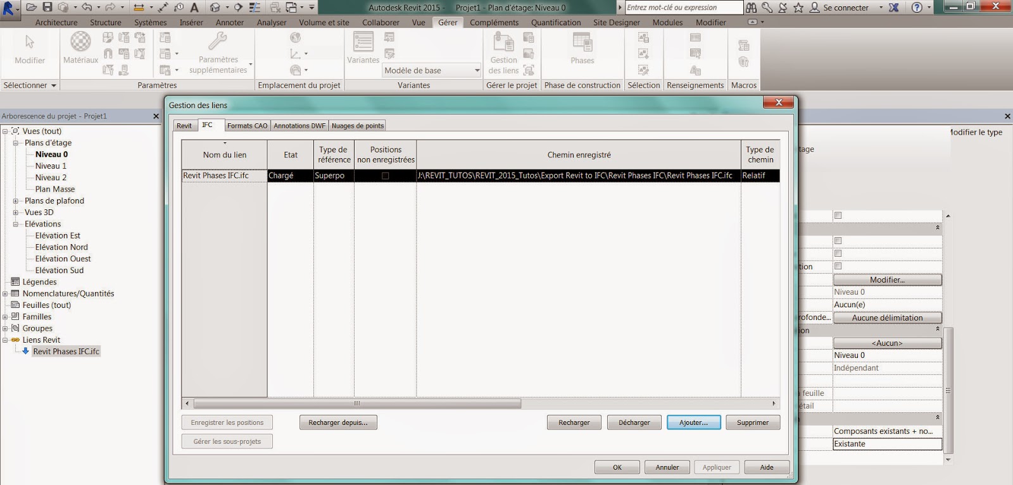The height and width of the screenshot is (485, 1013).
Task: Click the Aucune délimitation button in properties
Action: pos(888,318)
